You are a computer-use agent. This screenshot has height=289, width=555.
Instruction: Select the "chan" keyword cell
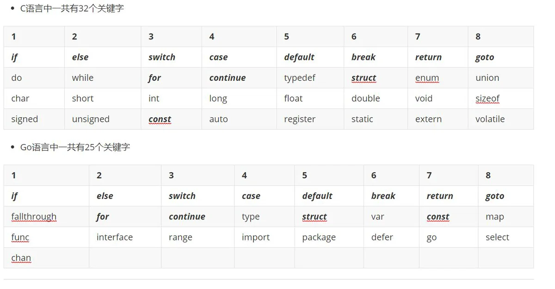(21, 258)
